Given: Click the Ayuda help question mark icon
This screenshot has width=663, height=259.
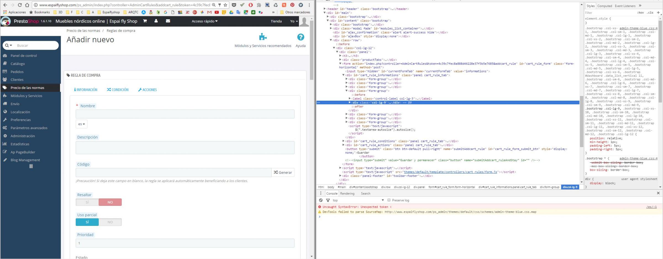Looking at the screenshot, I should [x=301, y=37].
